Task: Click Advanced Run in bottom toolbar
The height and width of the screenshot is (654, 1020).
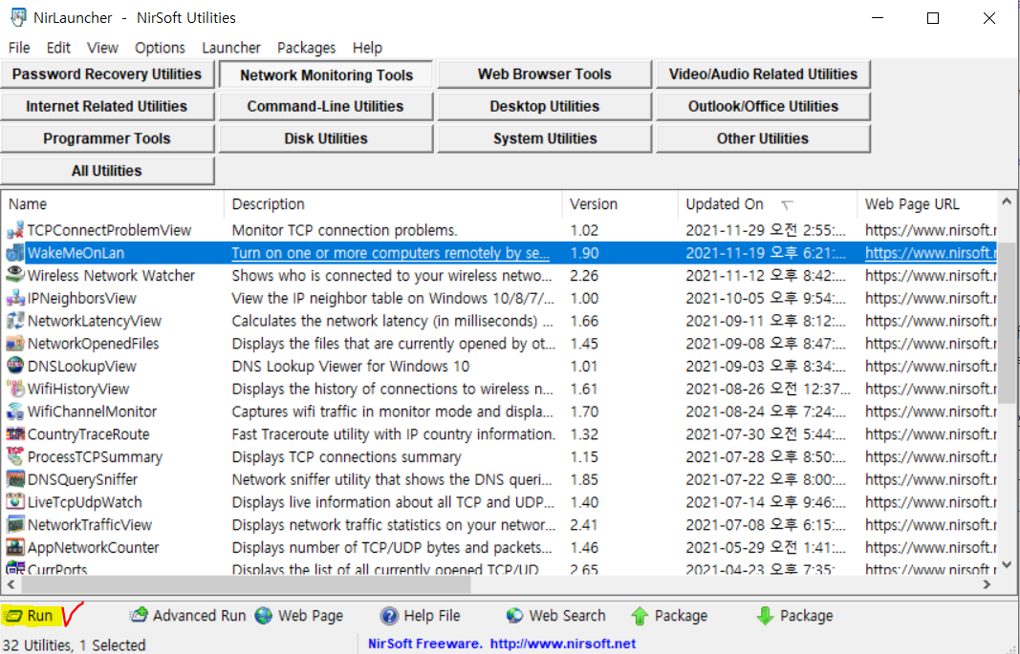Action: (188, 616)
